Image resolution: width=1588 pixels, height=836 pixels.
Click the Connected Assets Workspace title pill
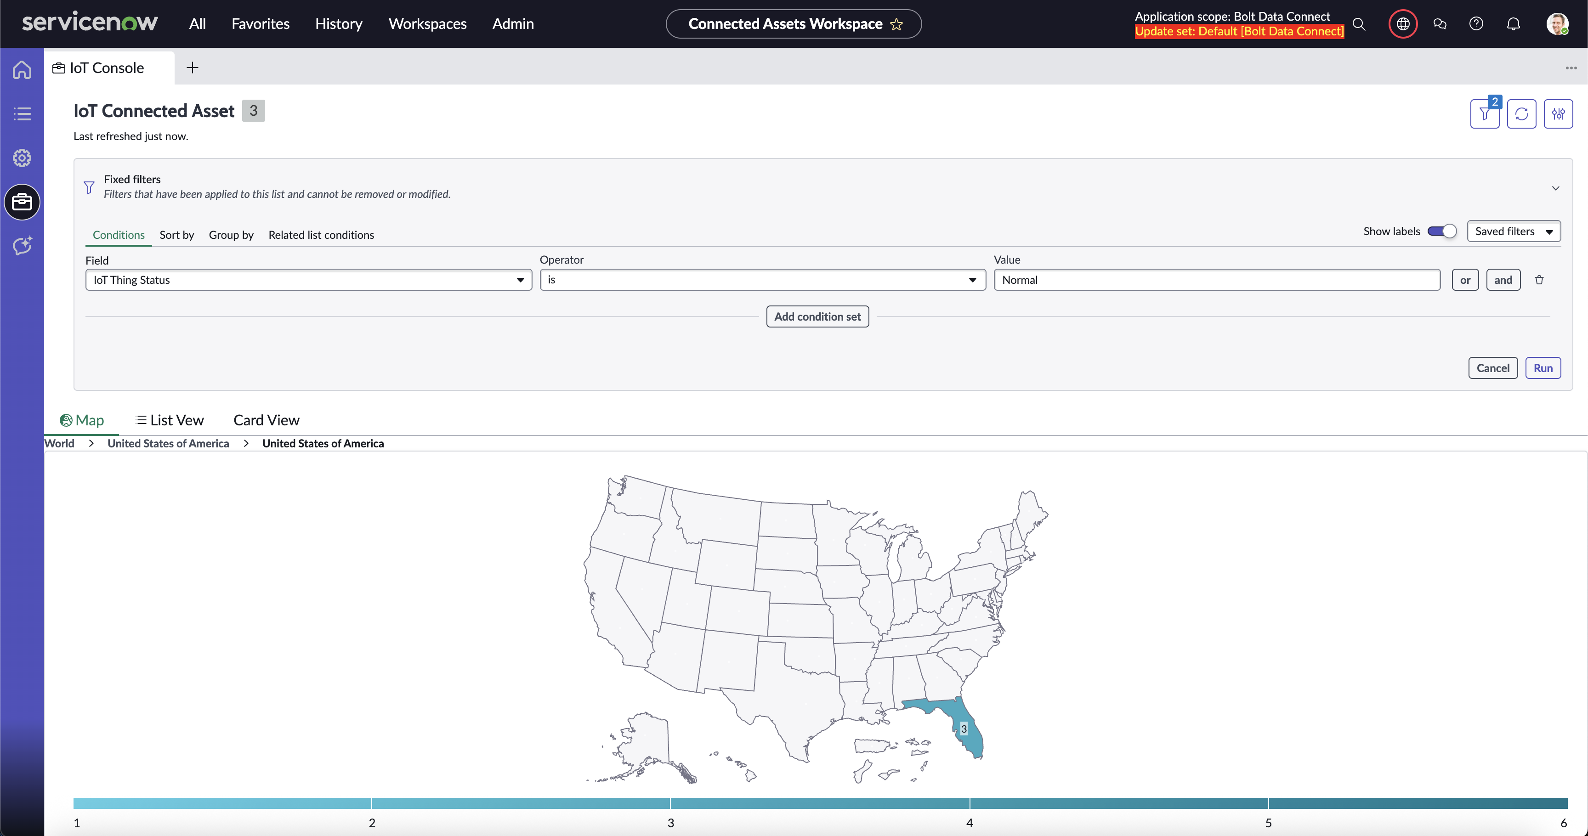coord(794,24)
